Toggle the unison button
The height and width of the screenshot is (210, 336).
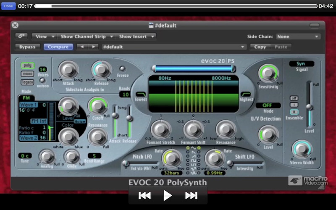coord(42,80)
